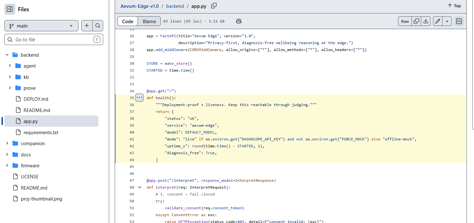Click the 'def health():' code text

coord(161,98)
